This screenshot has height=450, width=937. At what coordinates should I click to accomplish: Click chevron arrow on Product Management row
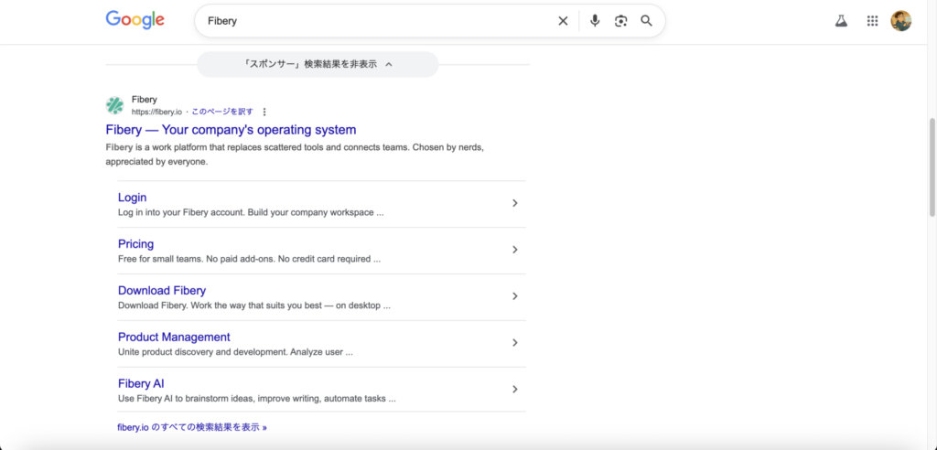(515, 343)
